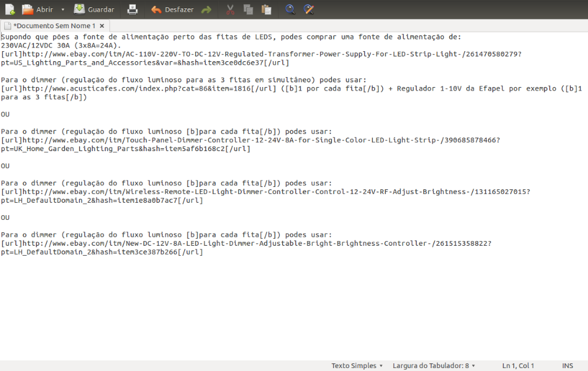The image size is (588, 371).
Task: Click the Paste clipboard icon
Action: click(x=266, y=9)
